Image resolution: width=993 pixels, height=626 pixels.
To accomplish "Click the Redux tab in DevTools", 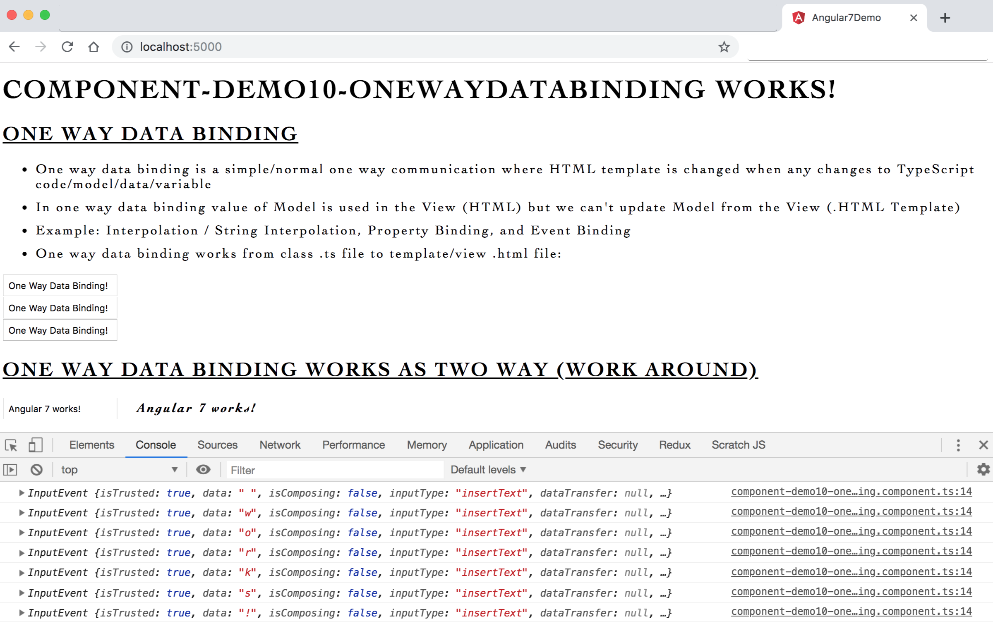I will coord(674,444).
